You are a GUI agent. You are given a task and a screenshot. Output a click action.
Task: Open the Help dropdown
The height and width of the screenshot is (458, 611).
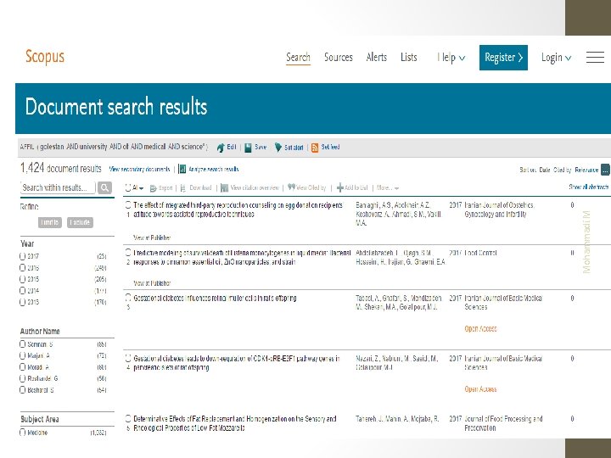(451, 58)
